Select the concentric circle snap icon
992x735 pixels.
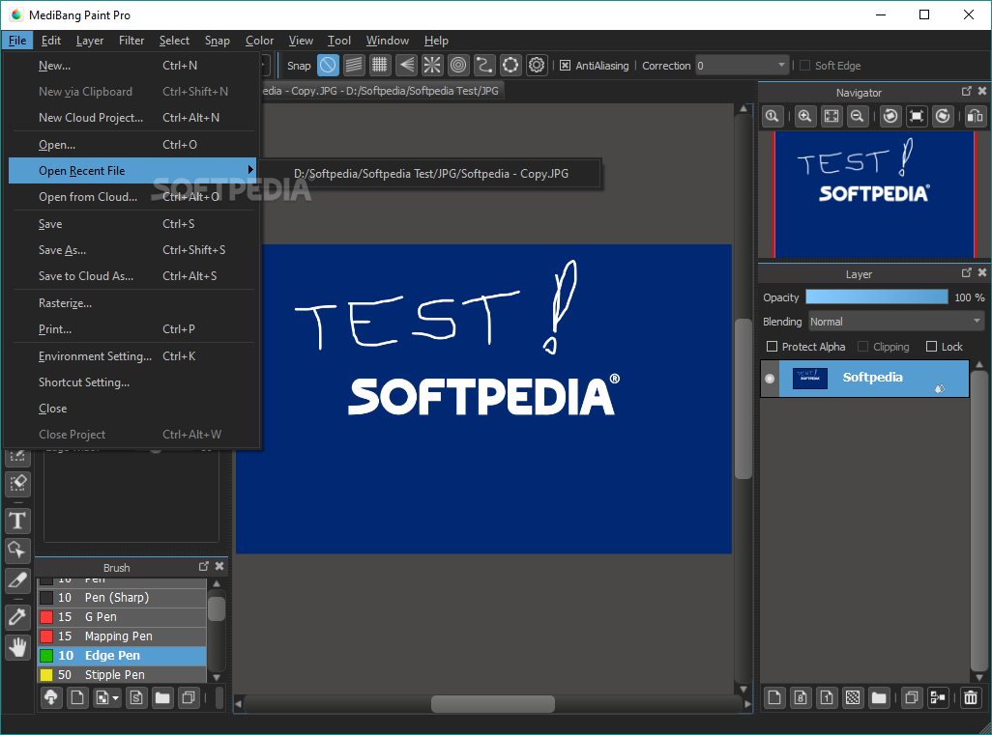tap(458, 65)
